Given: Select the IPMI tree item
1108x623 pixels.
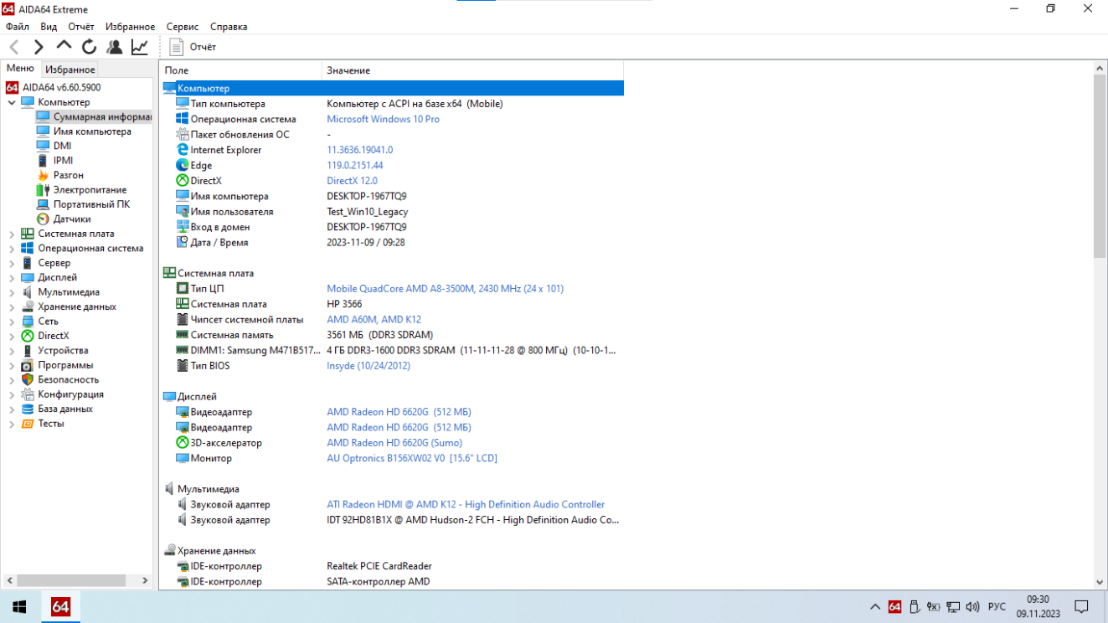Looking at the screenshot, I should [56, 161].
